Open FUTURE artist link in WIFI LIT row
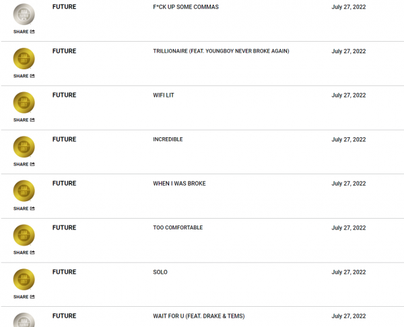The width and height of the screenshot is (404, 327). click(x=64, y=95)
